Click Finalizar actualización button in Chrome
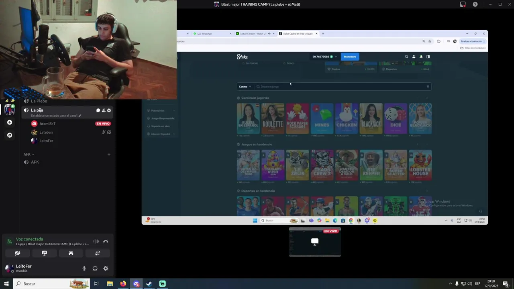The width and height of the screenshot is (514, 289). [473, 41]
